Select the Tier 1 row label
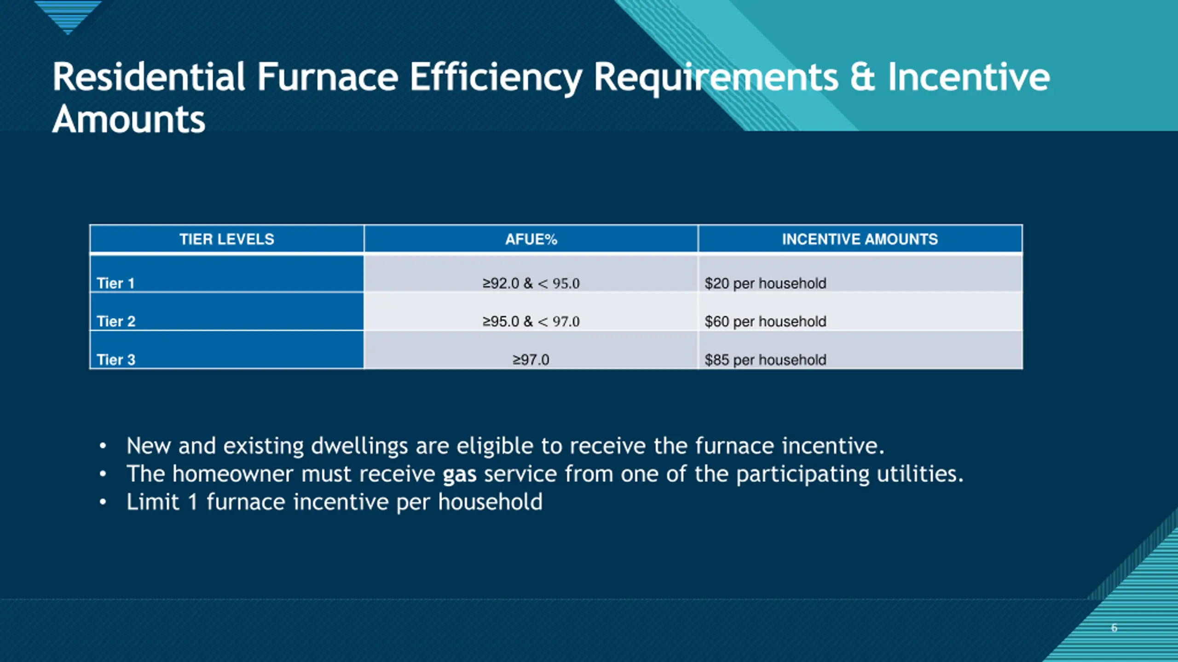Image resolution: width=1178 pixels, height=662 pixels. (227, 274)
